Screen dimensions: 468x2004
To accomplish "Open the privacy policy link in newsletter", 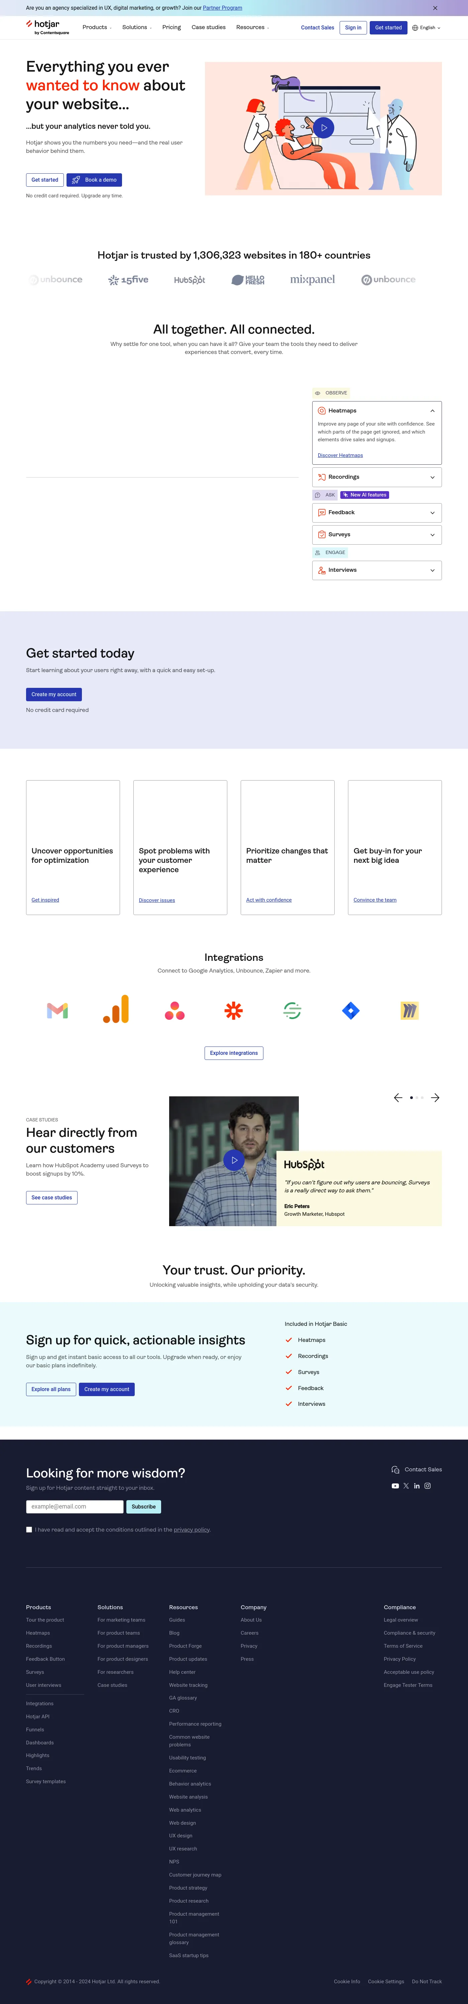I will point(192,1530).
